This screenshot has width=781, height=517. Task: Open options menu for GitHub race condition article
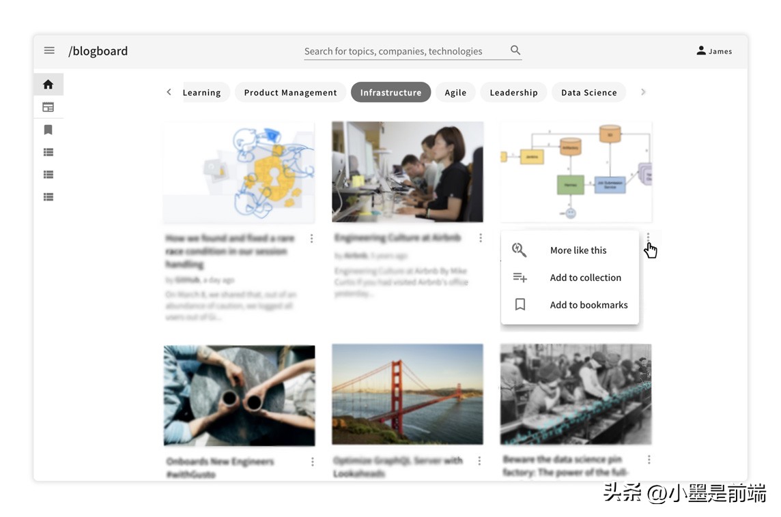point(312,238)
